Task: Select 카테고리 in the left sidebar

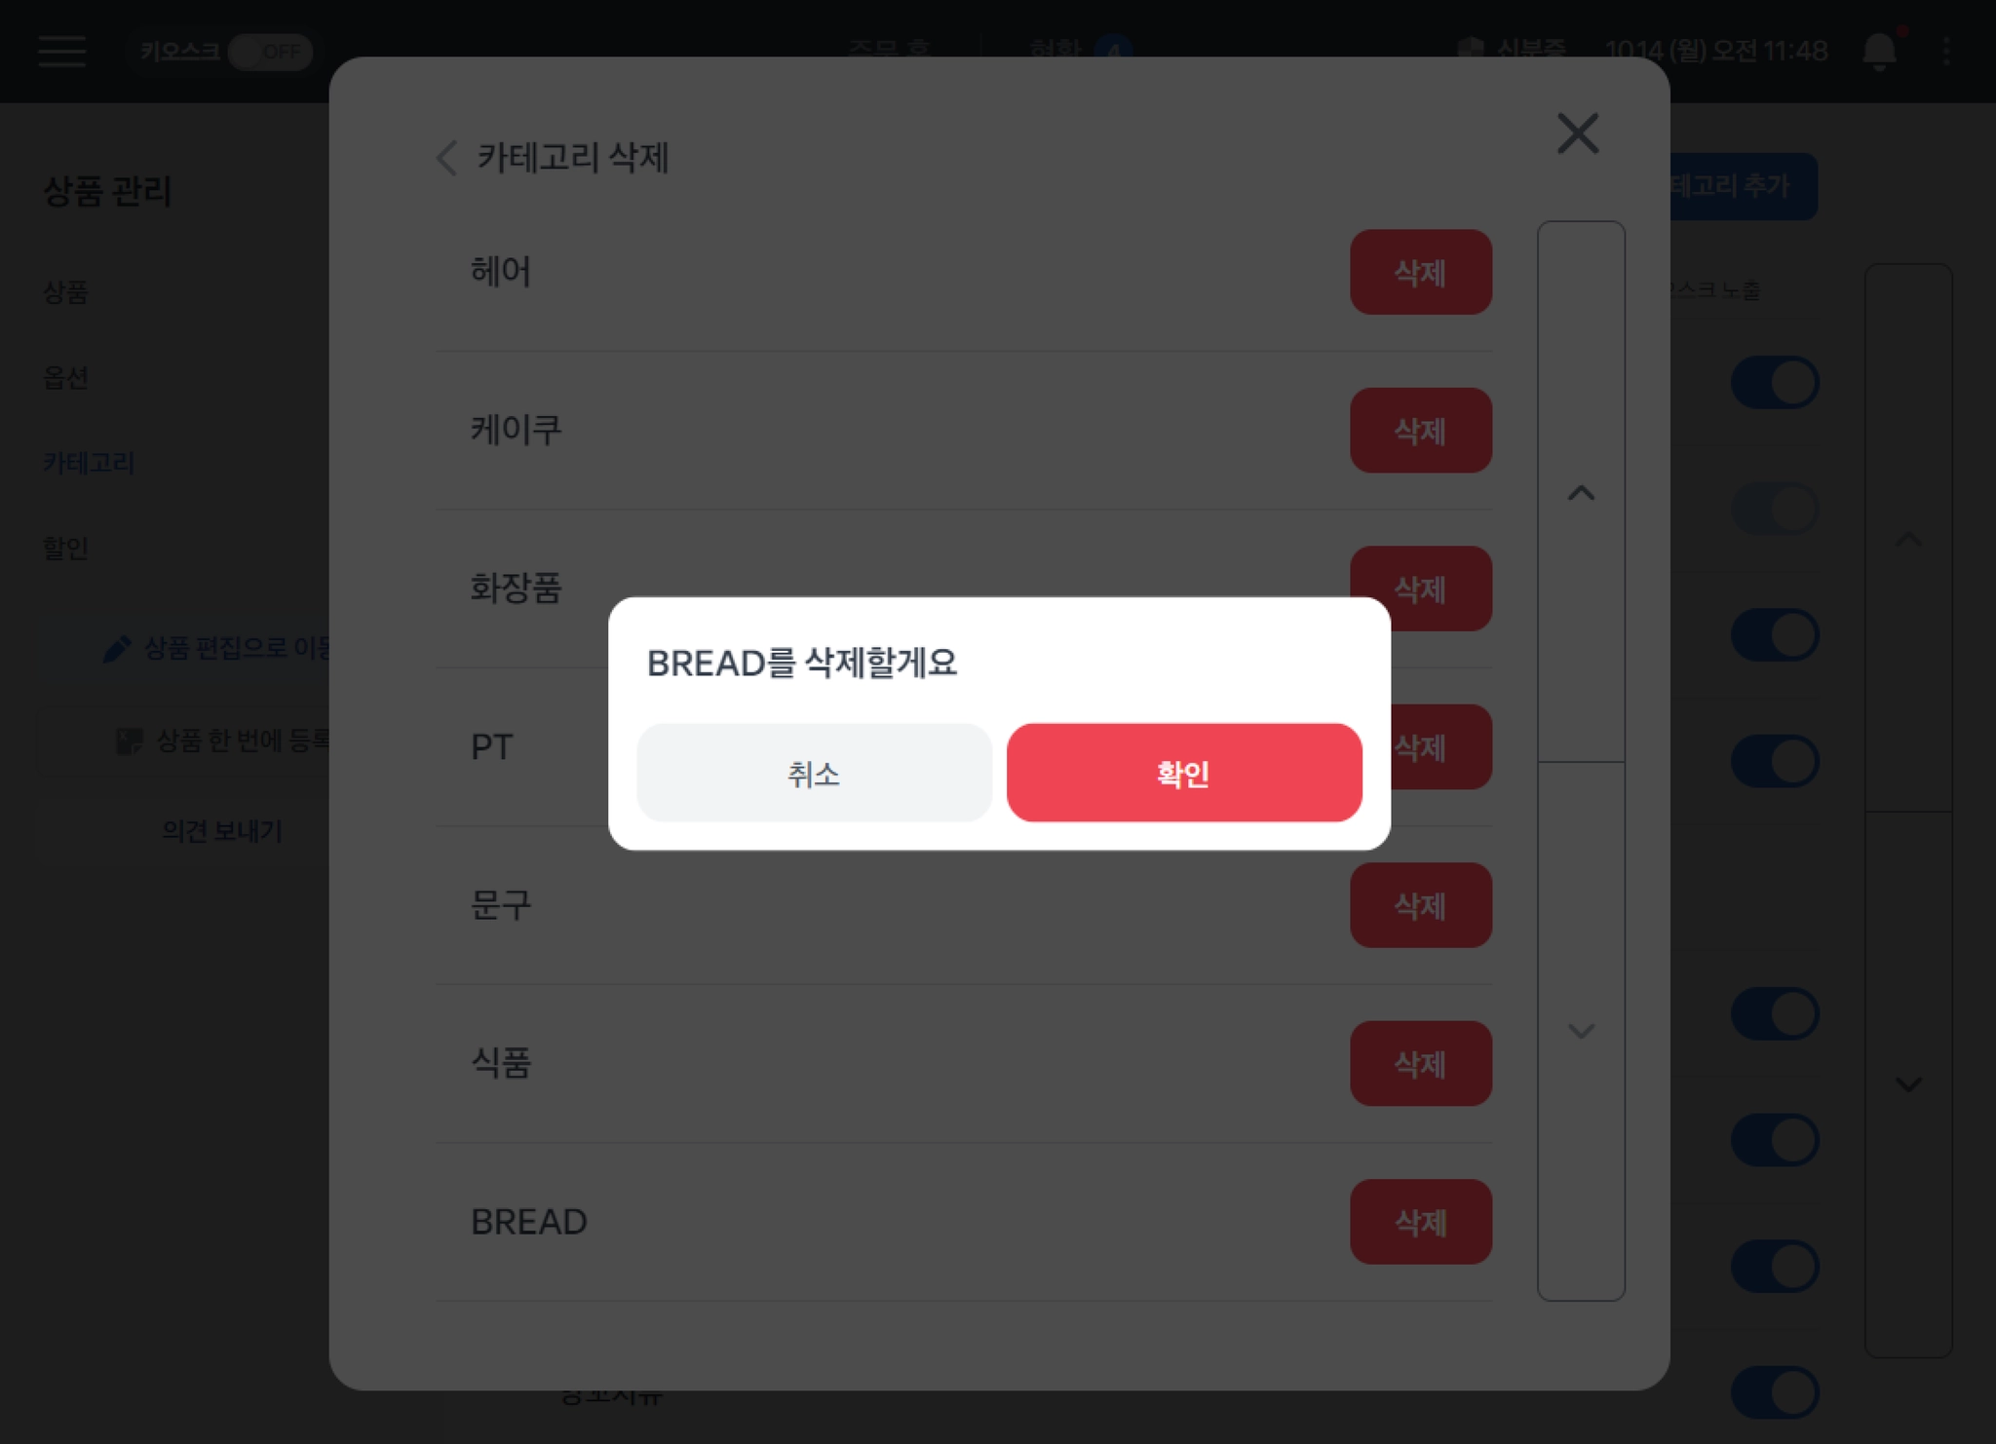Action: tap(89, 463)
